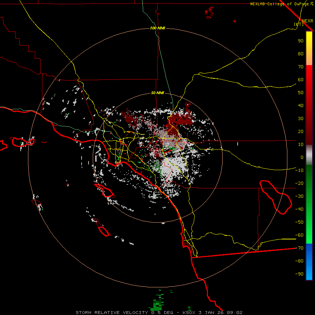
Task: Click the '-80' value on the velocity scale
Action: (x=299, y=261)
